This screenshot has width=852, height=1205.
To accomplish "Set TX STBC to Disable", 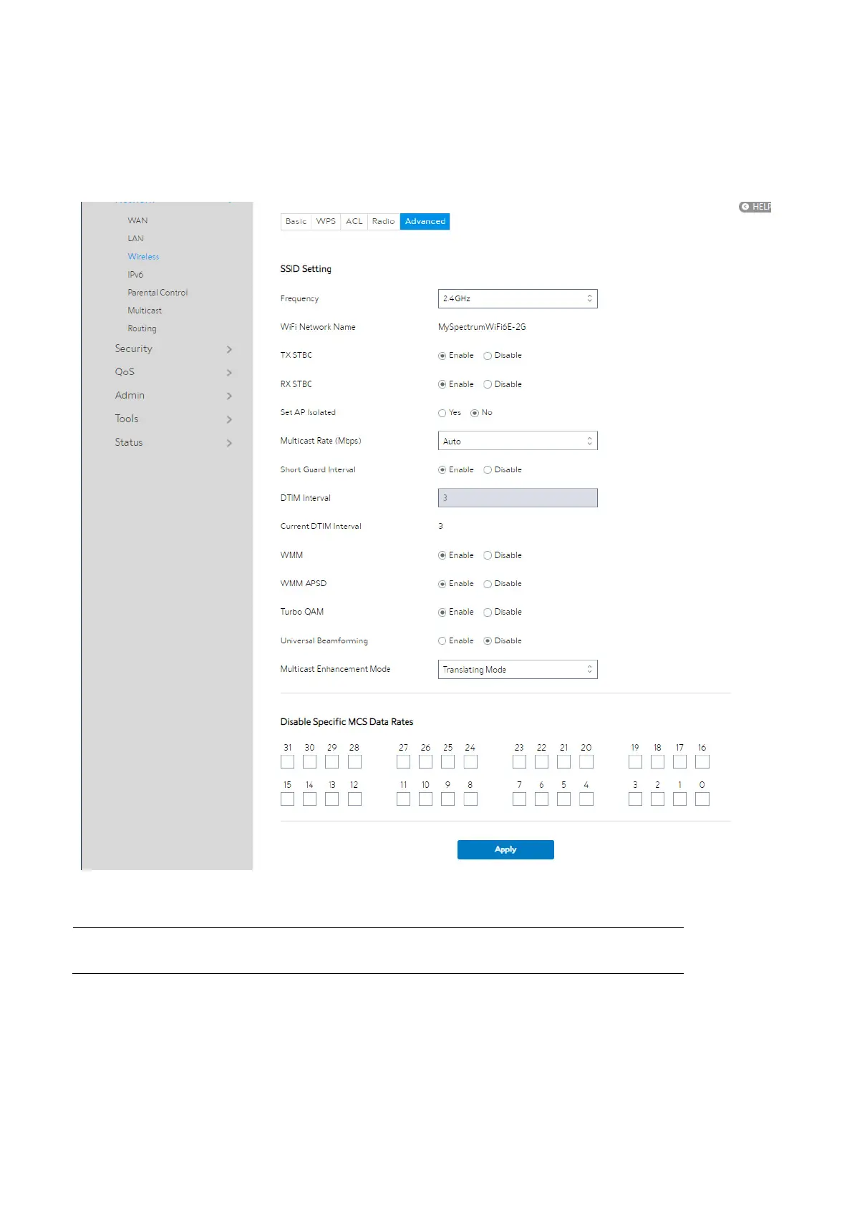I will click(488, 356).
